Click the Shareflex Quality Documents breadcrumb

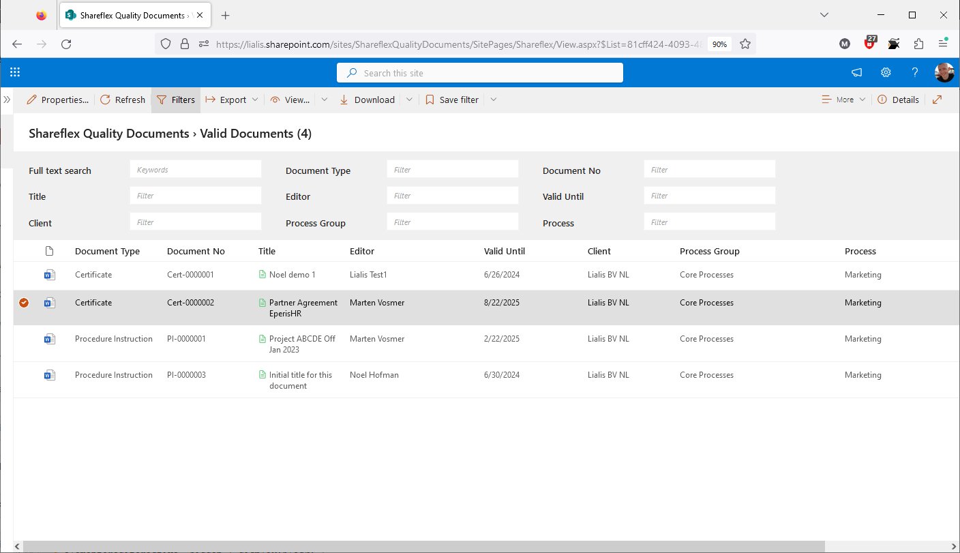tap(109, 134)
